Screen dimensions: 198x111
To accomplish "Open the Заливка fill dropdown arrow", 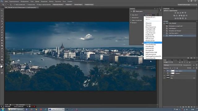I will point(196,68).
